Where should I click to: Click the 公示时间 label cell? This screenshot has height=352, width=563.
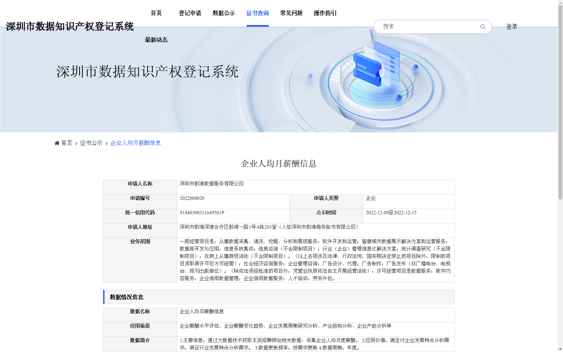point(326,216)
